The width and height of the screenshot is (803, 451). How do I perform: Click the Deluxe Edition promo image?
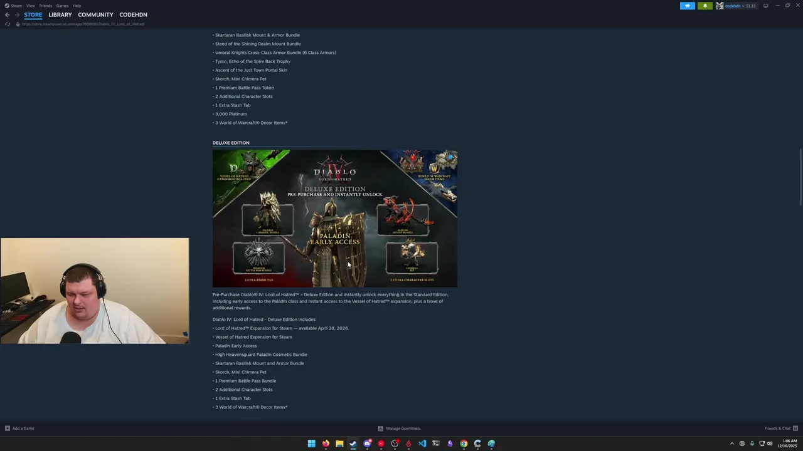point(335,218)
